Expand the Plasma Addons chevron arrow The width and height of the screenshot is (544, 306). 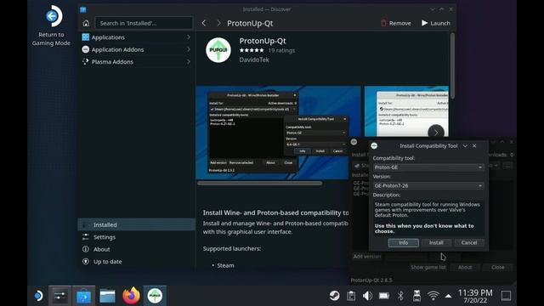coord(189,61)
